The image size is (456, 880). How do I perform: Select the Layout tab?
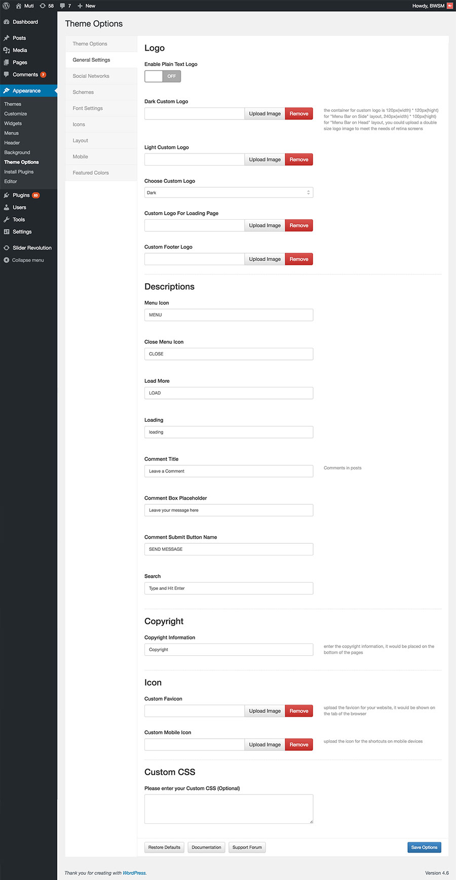[101, 141]
